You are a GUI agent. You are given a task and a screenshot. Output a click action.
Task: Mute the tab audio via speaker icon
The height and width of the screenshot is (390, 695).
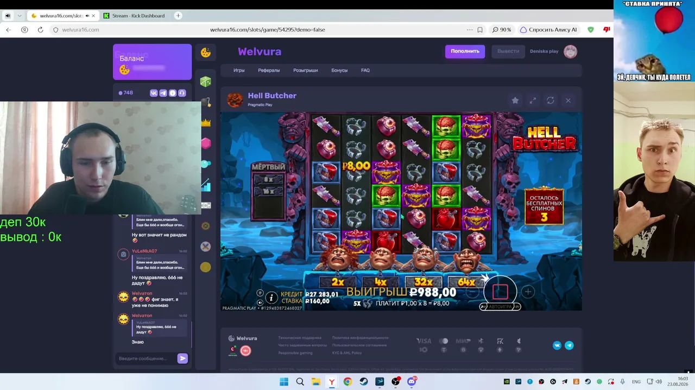87,16
